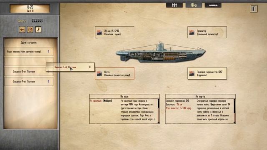The height and width of the screenshot is (150, 267).
Task: Click the flag icon in the Пусто slot
Action: (99, 73)
